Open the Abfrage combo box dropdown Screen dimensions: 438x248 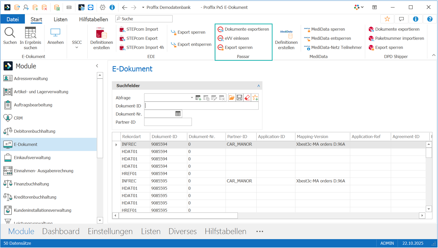click(x=192, y=98)
